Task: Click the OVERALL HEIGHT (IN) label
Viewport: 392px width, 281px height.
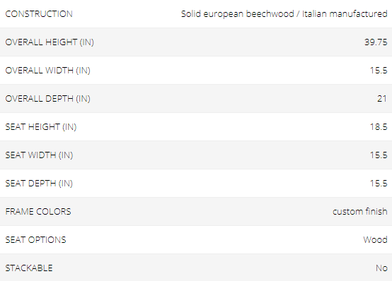Action: [x=50, y=42]
